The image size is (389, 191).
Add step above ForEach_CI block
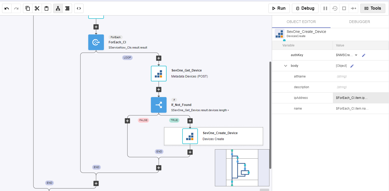96,27
